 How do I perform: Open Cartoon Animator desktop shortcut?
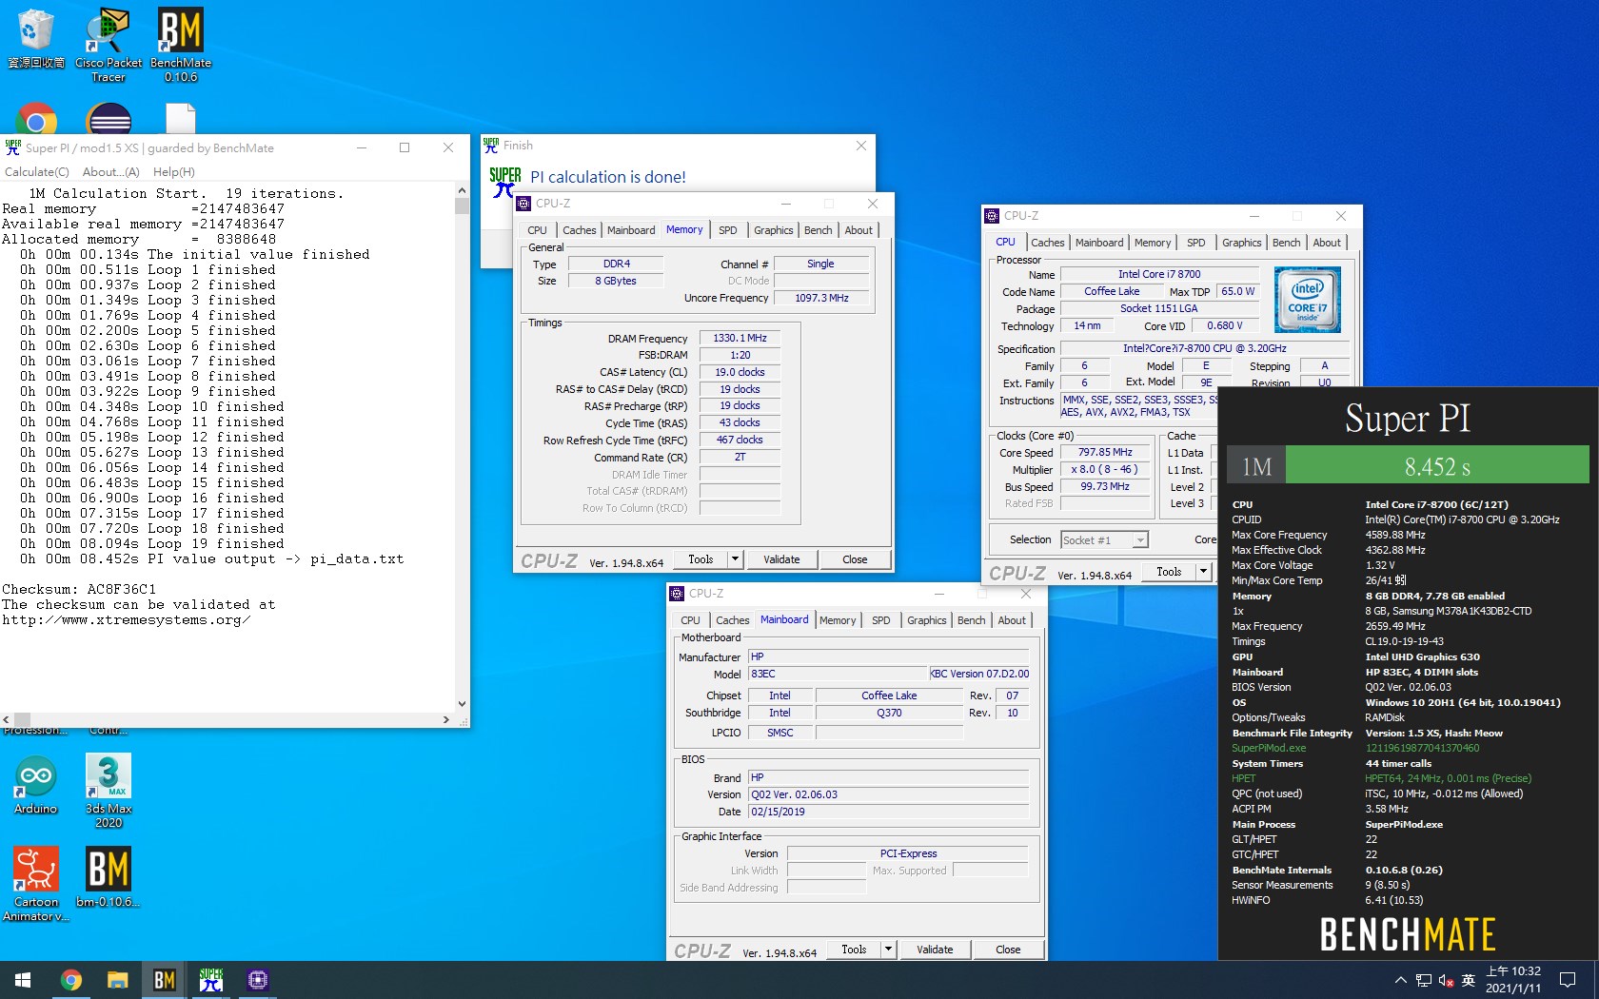[36, 883]
